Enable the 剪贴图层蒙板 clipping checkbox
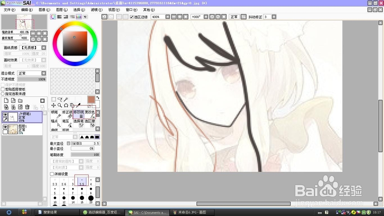The image size is (384, 216). (3, 89)
